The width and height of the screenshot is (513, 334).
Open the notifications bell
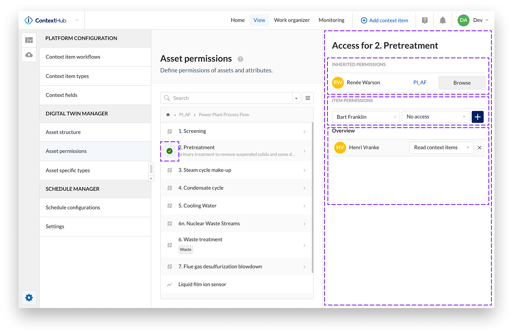coord(442,20)
